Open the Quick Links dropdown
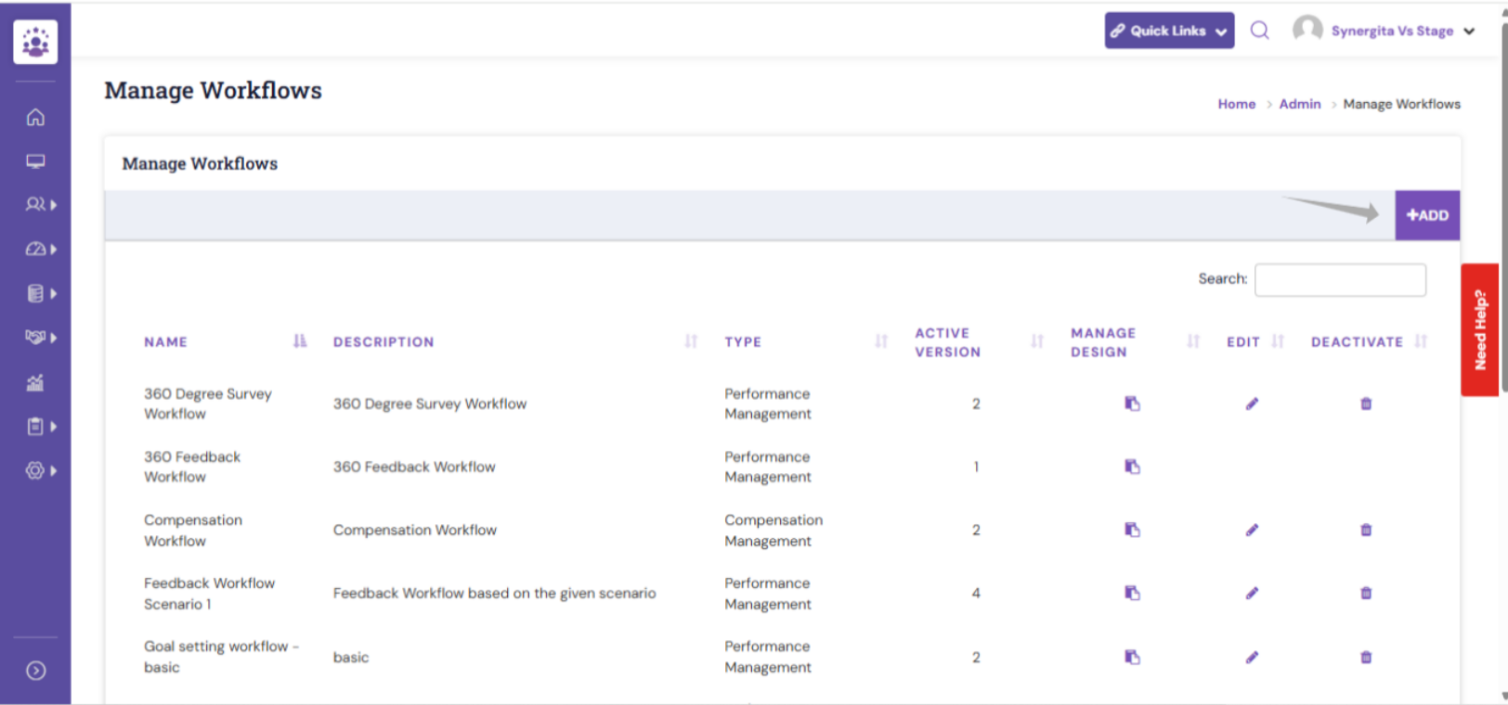Screen dimensions: 1508x705 click(1169, 31)
